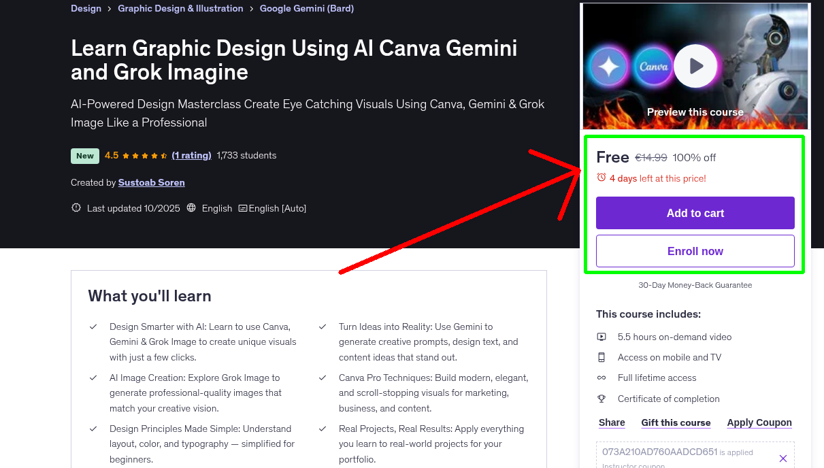Click the on-demand video icon
Image resolution: width=824 pixels, height=468 pixels.
(x=601, y=336)
